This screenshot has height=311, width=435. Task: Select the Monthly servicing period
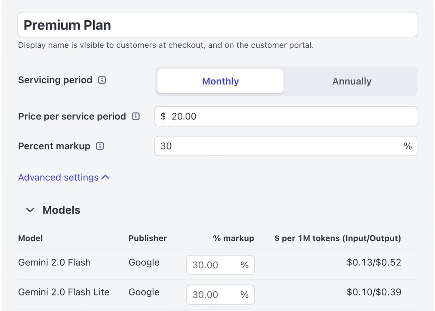[220, 81]
